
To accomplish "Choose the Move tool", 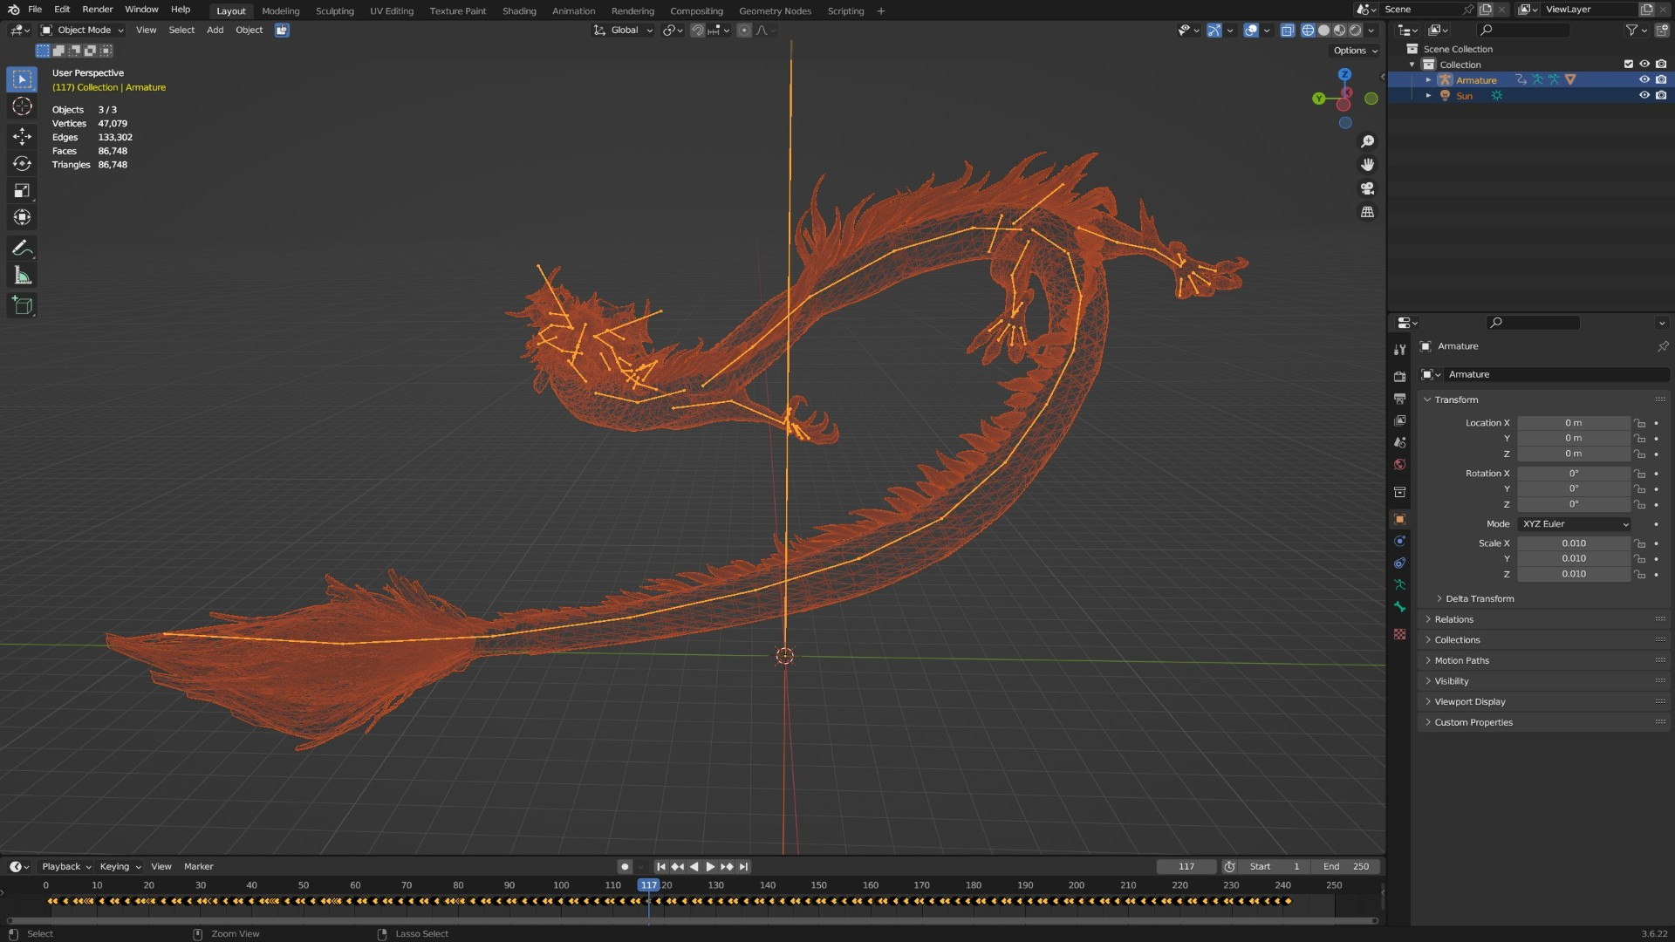I will 23,136.
